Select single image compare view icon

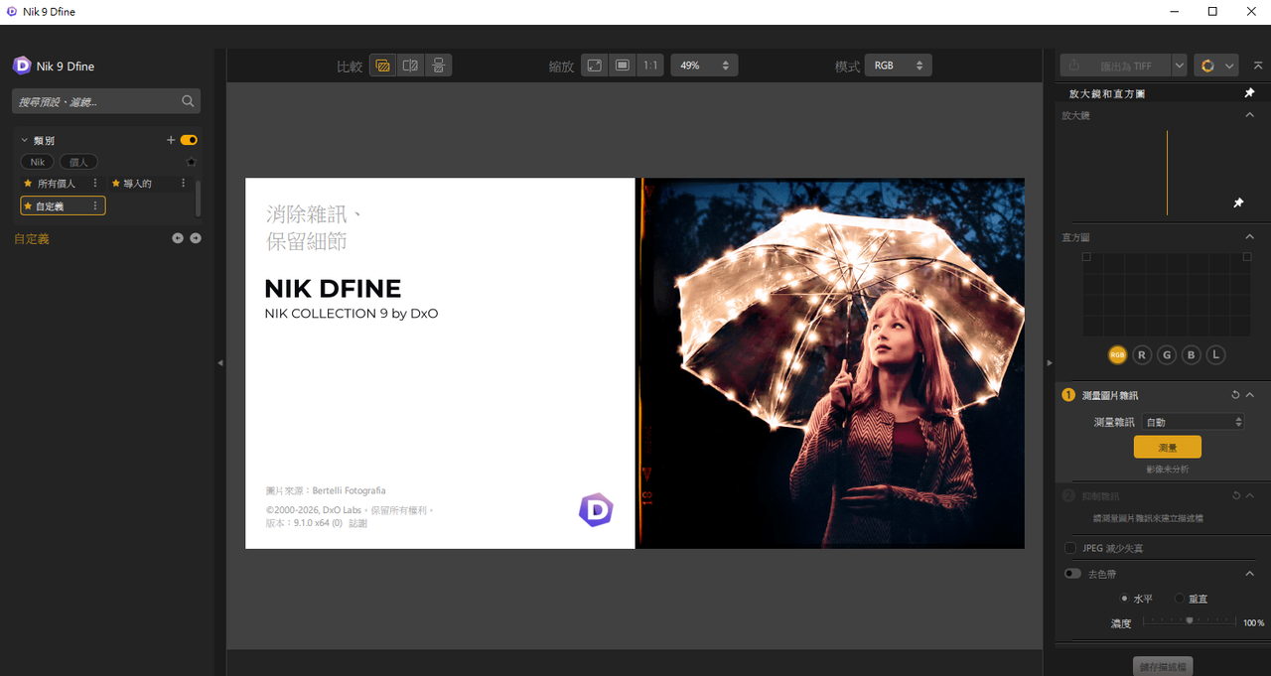[x=381, y=66]
